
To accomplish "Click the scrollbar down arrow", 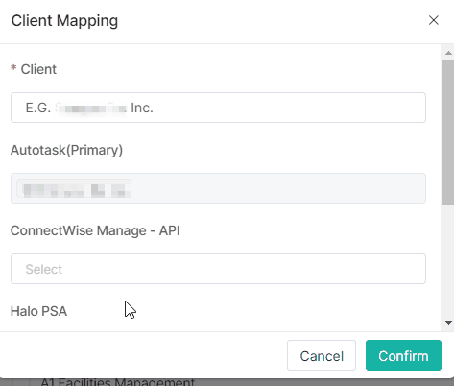I will point(448,323).
